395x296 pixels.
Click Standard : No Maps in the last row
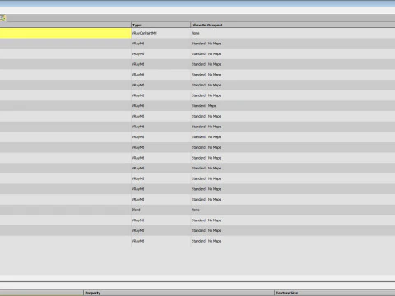pyautogui.click(x=207, y=241)
